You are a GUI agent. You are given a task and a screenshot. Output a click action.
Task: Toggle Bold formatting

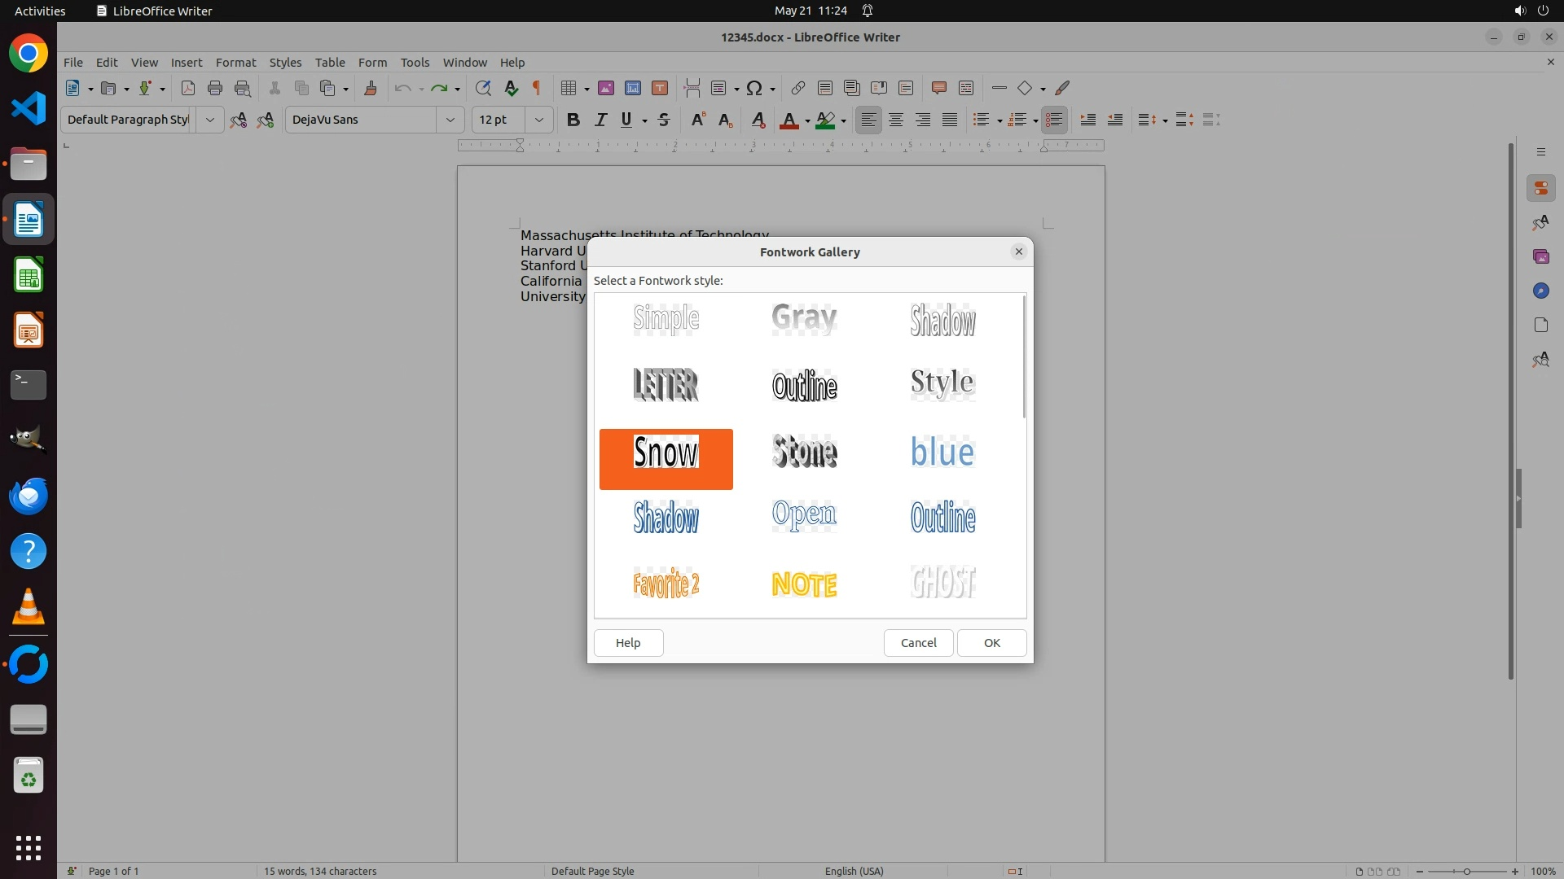click(x=573, y=120)
